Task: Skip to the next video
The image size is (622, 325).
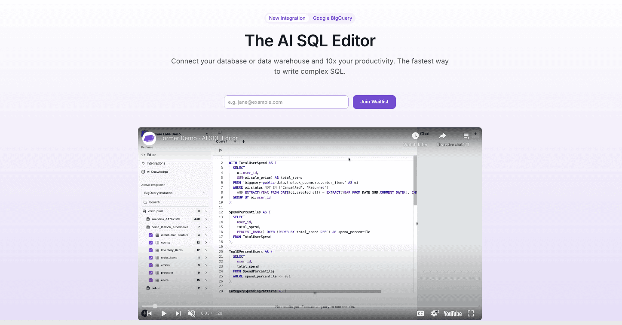Action: pos(178,313)
